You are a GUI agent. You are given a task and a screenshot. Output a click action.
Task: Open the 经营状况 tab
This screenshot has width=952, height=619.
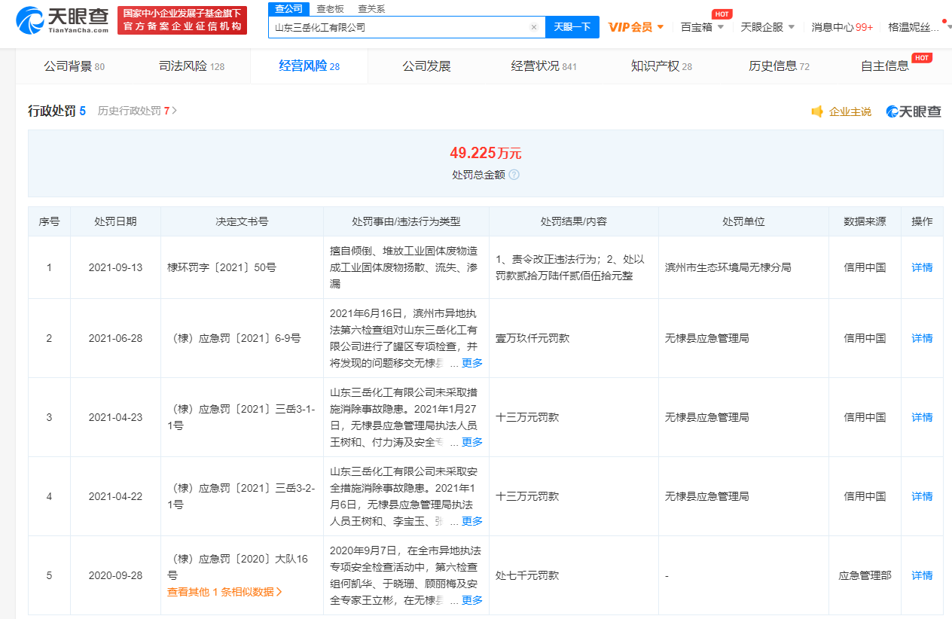tap(544, 66)
